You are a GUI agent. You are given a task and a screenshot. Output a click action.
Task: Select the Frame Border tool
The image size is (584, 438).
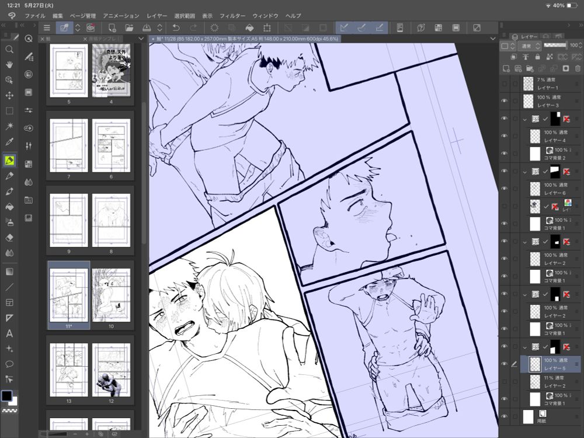tap(9, 303)
